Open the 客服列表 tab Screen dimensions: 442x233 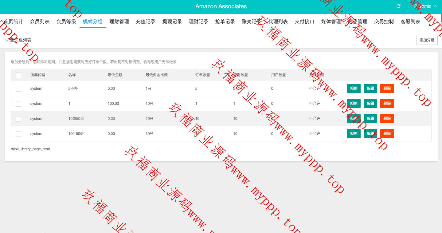tap(411, 22)
